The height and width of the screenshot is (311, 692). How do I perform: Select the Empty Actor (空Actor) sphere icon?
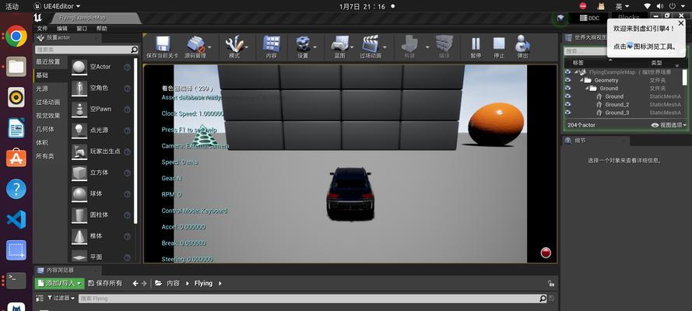[79, 67]
